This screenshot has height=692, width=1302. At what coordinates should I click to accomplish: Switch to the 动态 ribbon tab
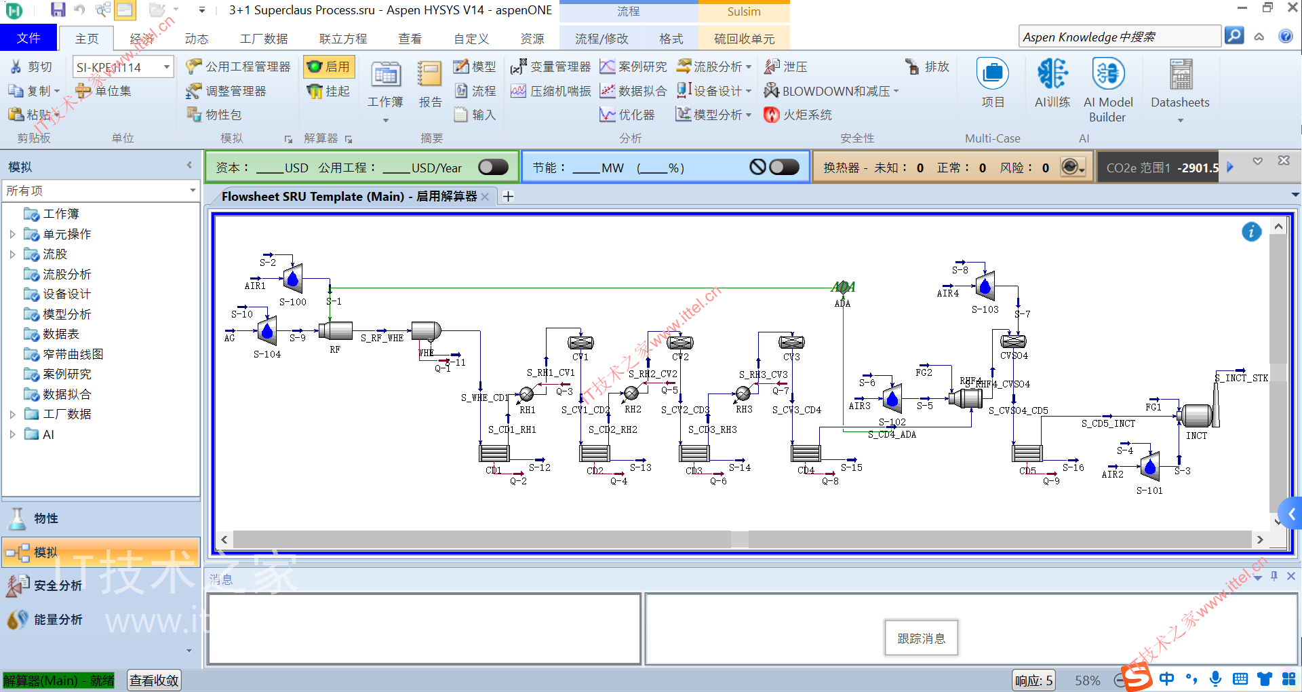(x=197, y=39)
